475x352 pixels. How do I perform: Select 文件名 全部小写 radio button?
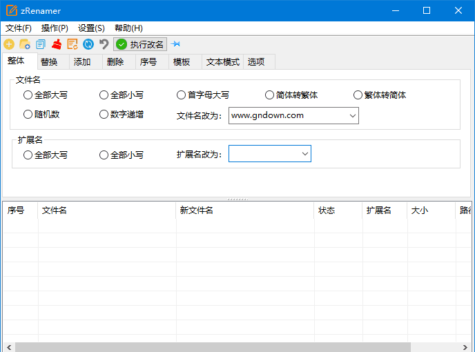click(x=122, y=95)
